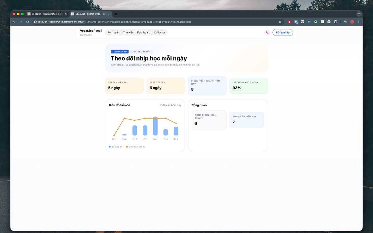
Task: Click the Th 6 axis label
Action: pos(124,139)
